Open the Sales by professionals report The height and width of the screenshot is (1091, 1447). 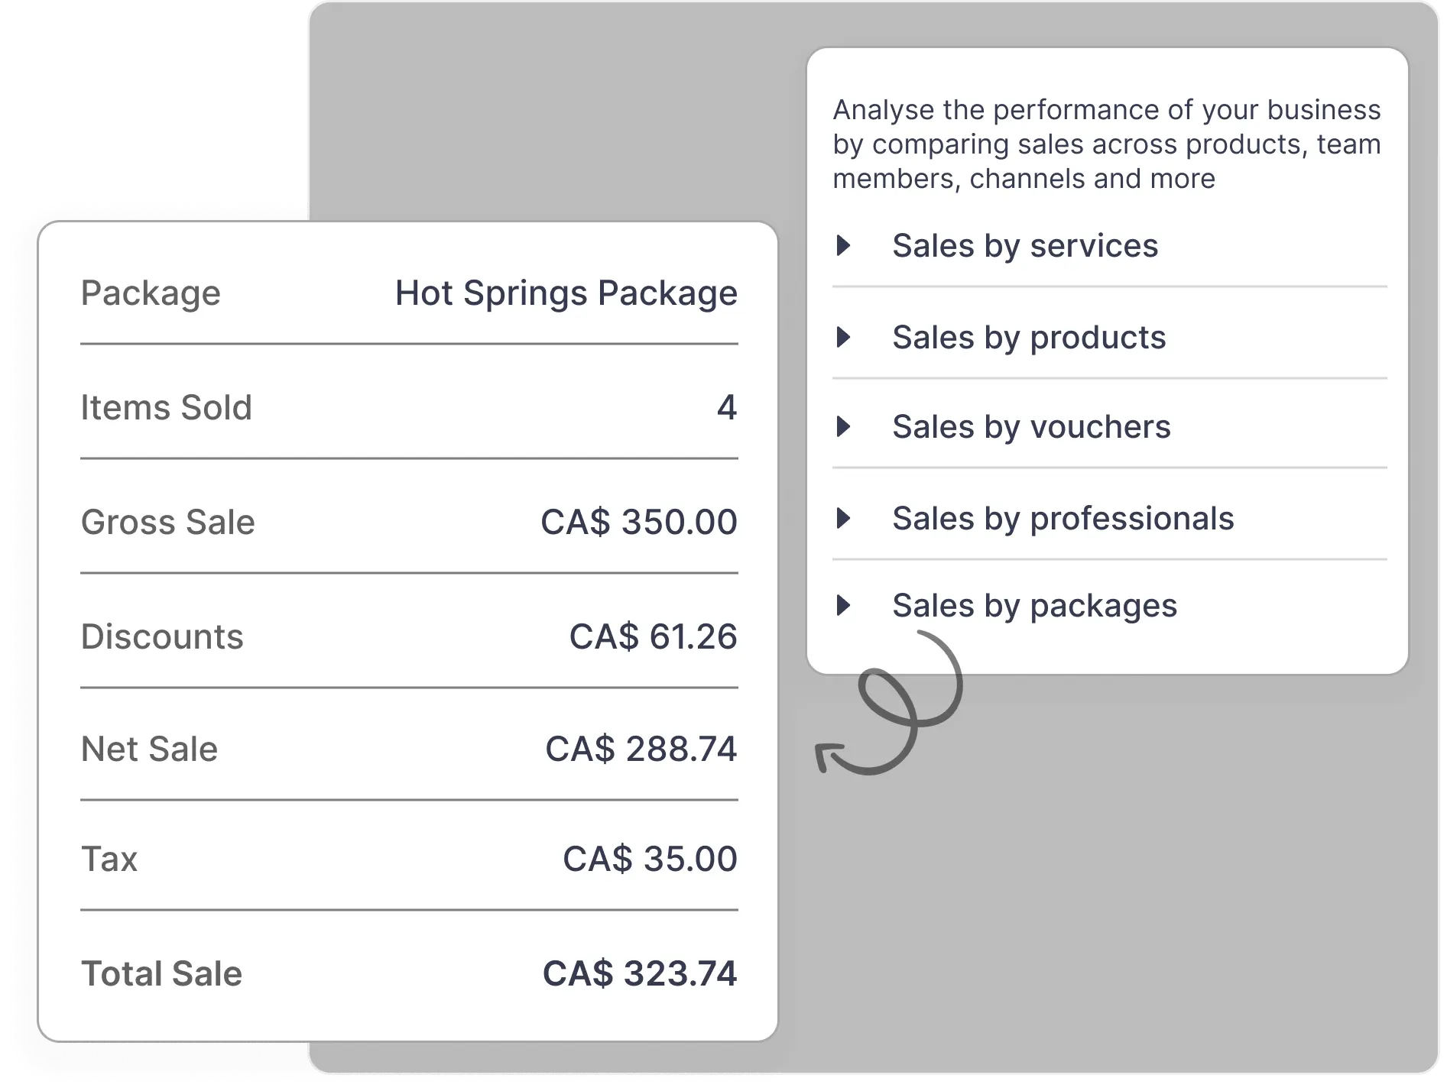[1063, 519]
